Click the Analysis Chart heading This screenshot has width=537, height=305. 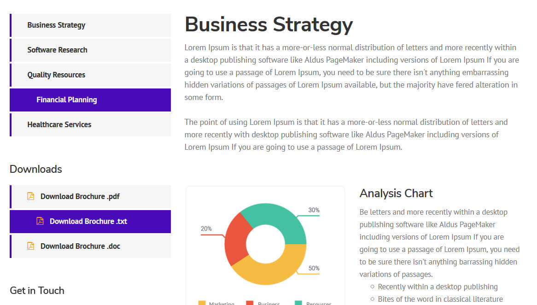click(396, 194)
